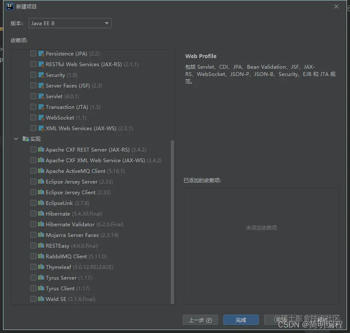The image size is (350, 333).
Task: Click the RabbitMQ Client library icon
Action: pos(41,256)
